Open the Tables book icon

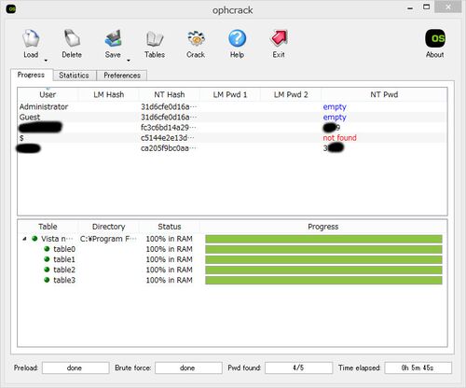tap(155, 38)
